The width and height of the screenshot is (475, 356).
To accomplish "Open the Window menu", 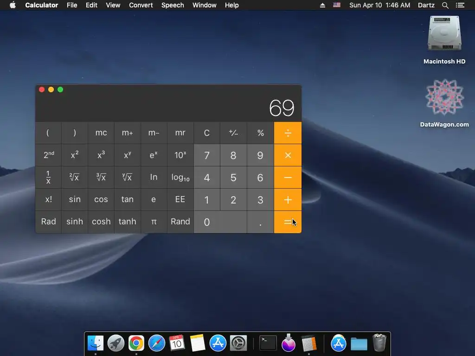I will (x=205, y=5).
